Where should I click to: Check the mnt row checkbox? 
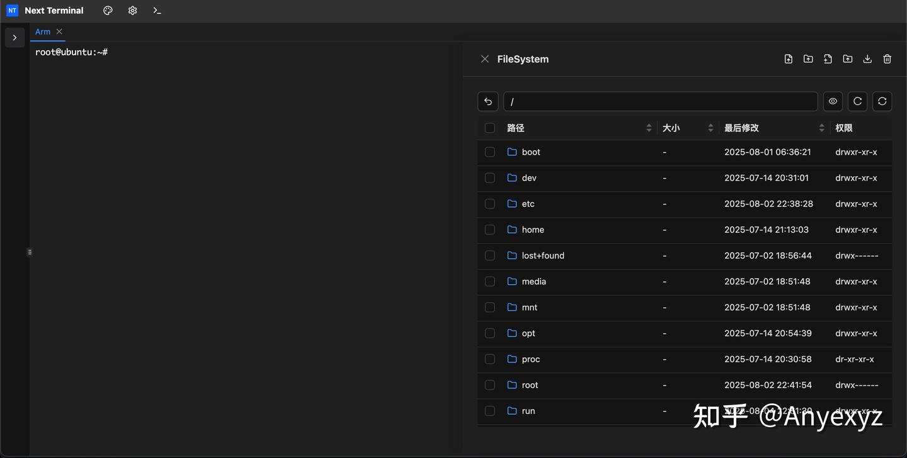pyautogui.click(x=490, y=307)
